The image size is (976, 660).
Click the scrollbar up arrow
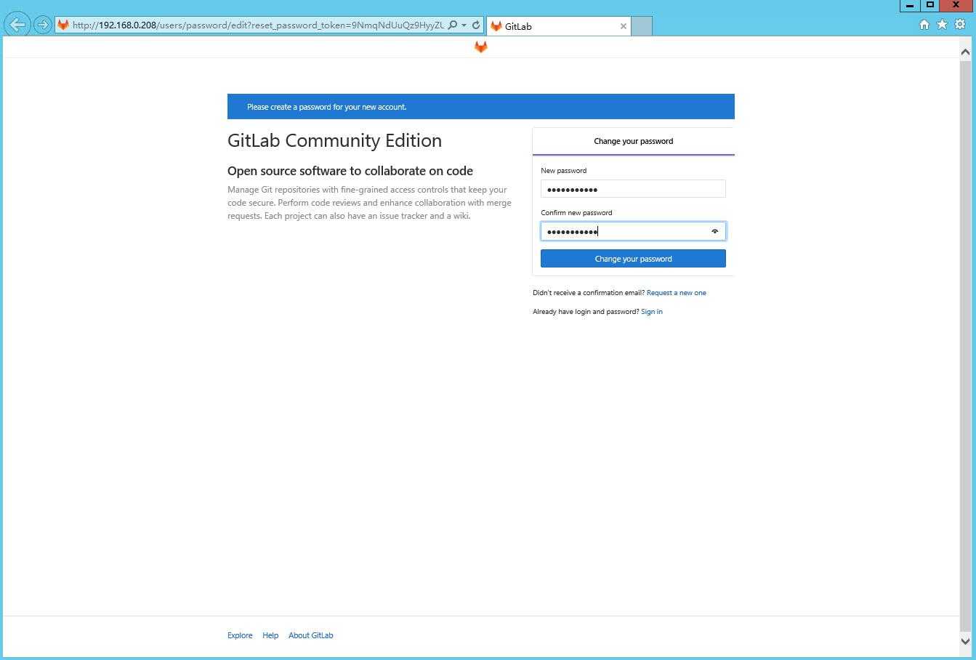(965, 52)
